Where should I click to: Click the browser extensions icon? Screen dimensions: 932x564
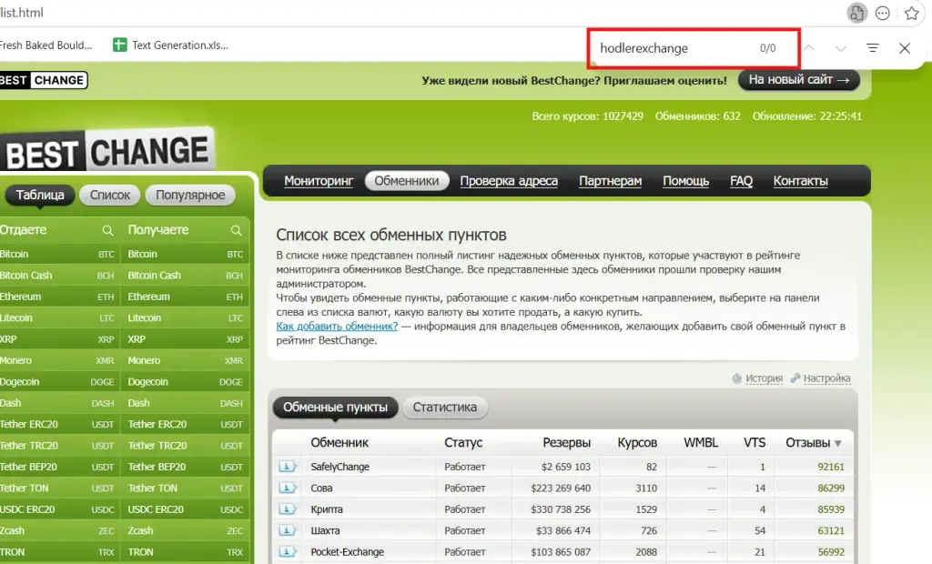[856, 13]
